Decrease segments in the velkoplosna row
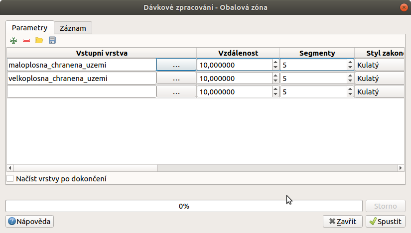Image resolution: width=411 pixels, height=233 pixels. (350, 81)
